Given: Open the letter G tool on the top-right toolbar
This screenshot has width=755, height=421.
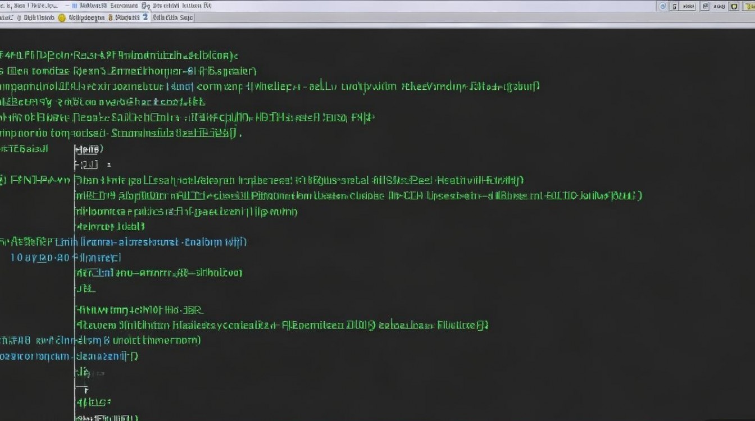Looking at the screenshot, I should [674, 5].
